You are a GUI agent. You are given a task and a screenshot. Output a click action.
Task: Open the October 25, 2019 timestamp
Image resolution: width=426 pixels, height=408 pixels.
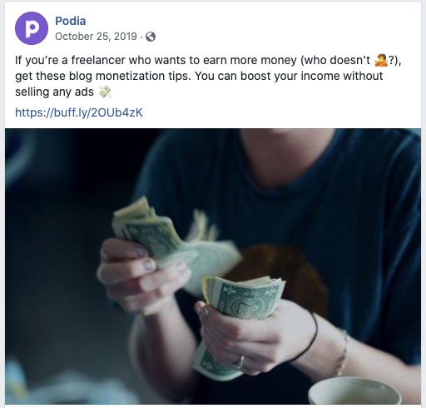pyautogui.click(x=96, y=37)
